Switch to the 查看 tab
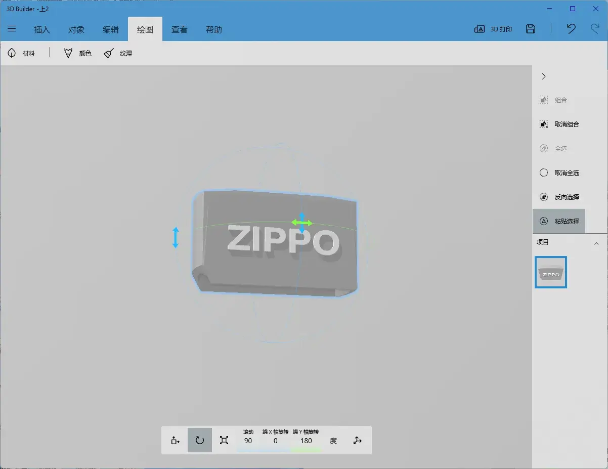Image resolution: width=608 pixels, height=469 pixels. coord(180,29)
